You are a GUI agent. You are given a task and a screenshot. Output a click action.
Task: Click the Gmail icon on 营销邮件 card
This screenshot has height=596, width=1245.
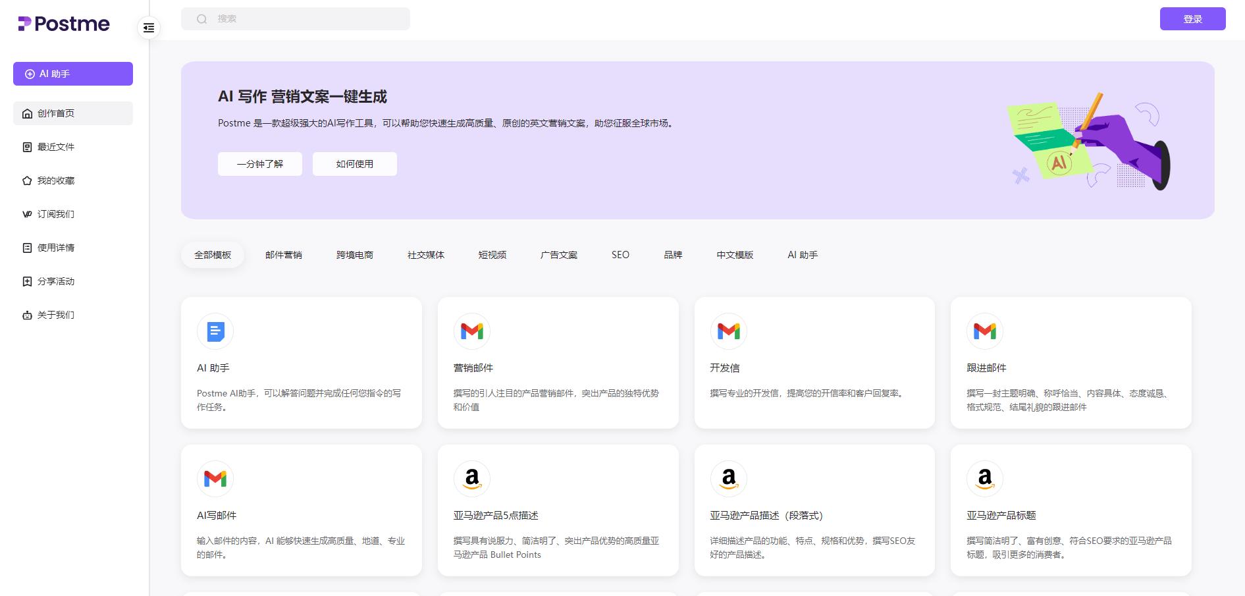tap(471, 331)
